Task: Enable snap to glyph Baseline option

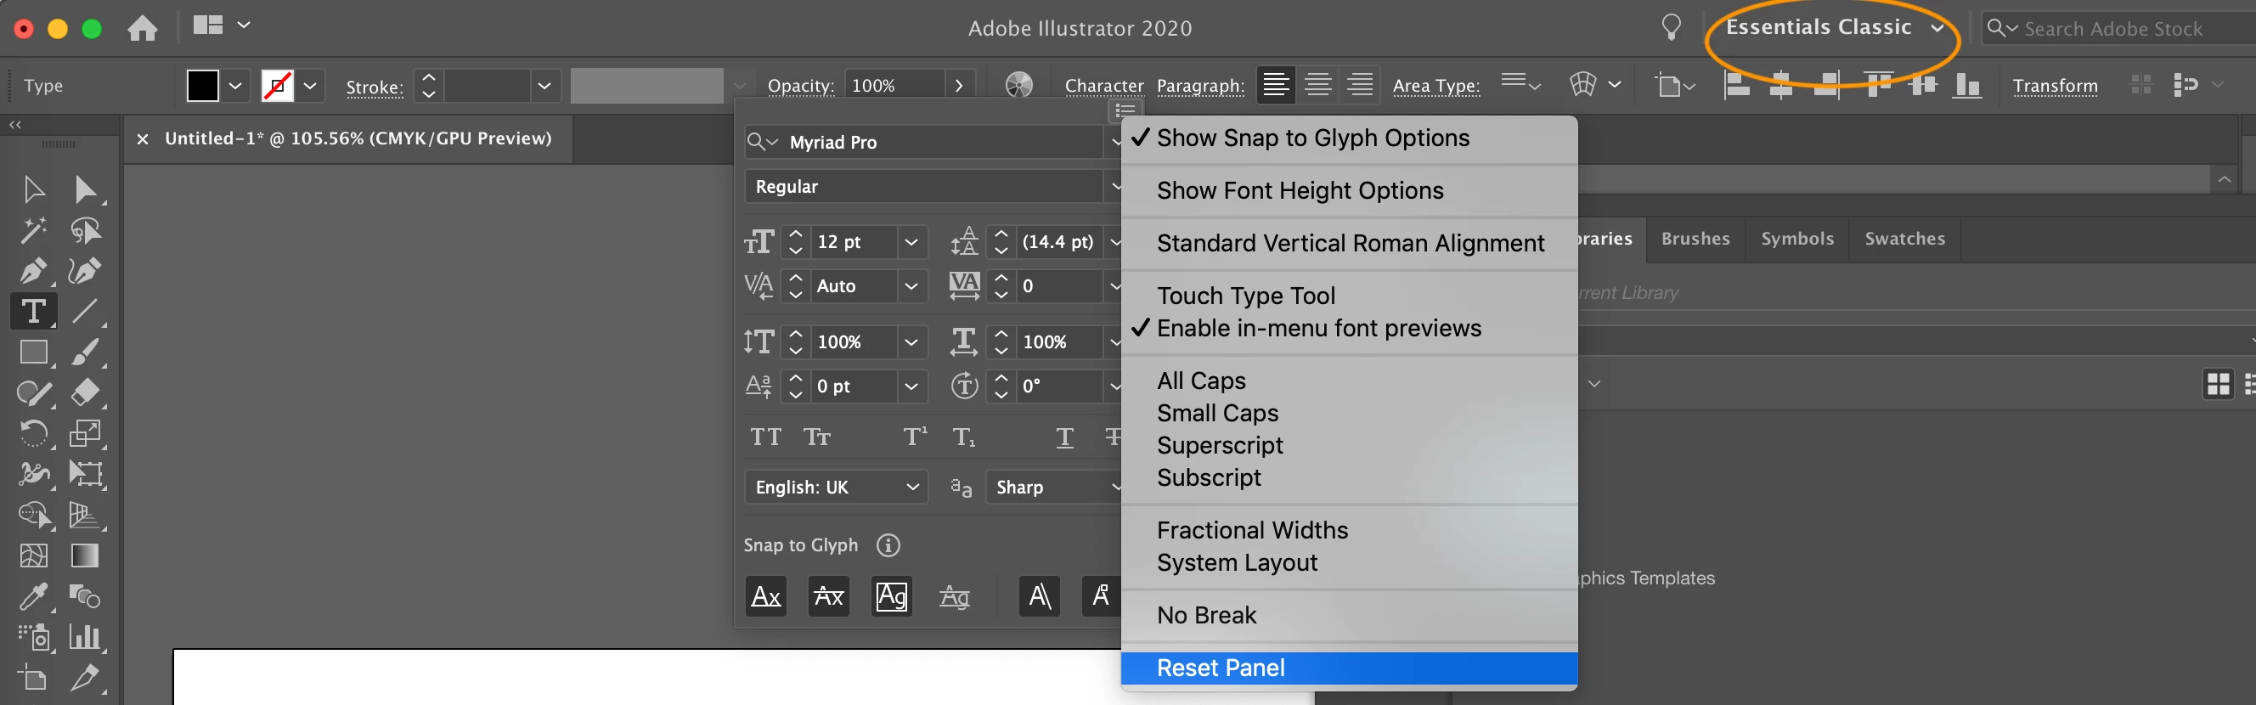Action: tap(766, 596)
